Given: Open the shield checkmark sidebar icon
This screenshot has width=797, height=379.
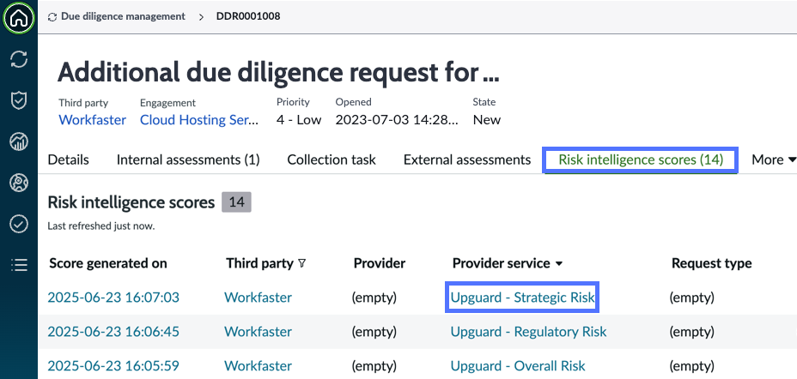Looking at the screenshot, I should (19, 100).
